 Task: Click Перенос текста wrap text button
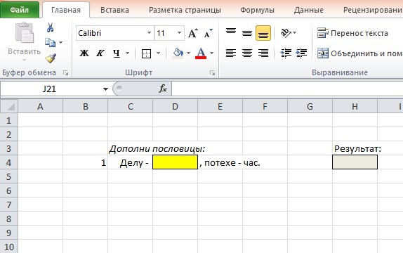click(x=352, y=33)
